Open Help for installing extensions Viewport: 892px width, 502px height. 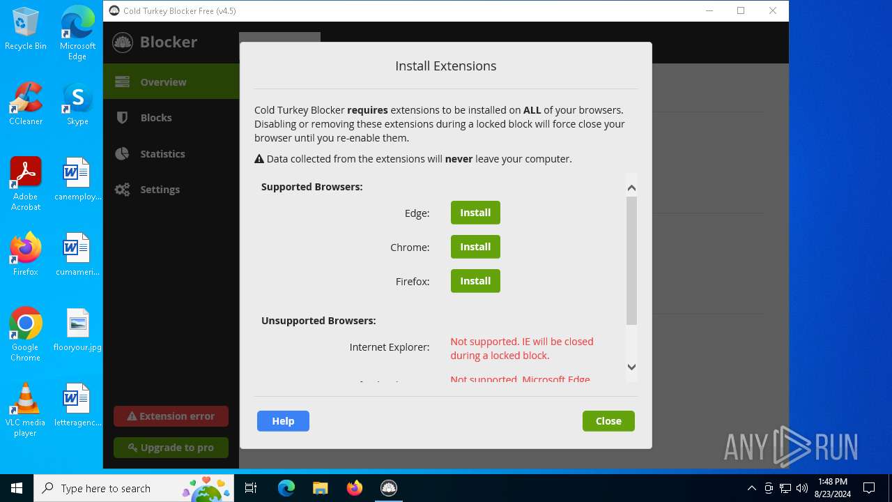coord(283,421)
